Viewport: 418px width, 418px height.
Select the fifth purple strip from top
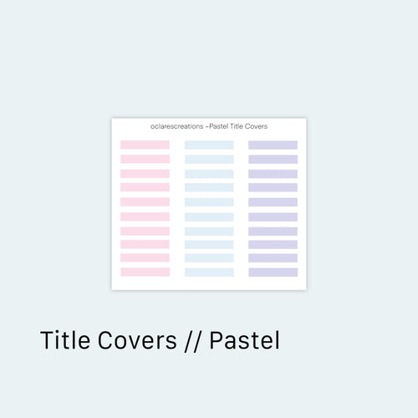pyautogui.click(x=273, y=201)
